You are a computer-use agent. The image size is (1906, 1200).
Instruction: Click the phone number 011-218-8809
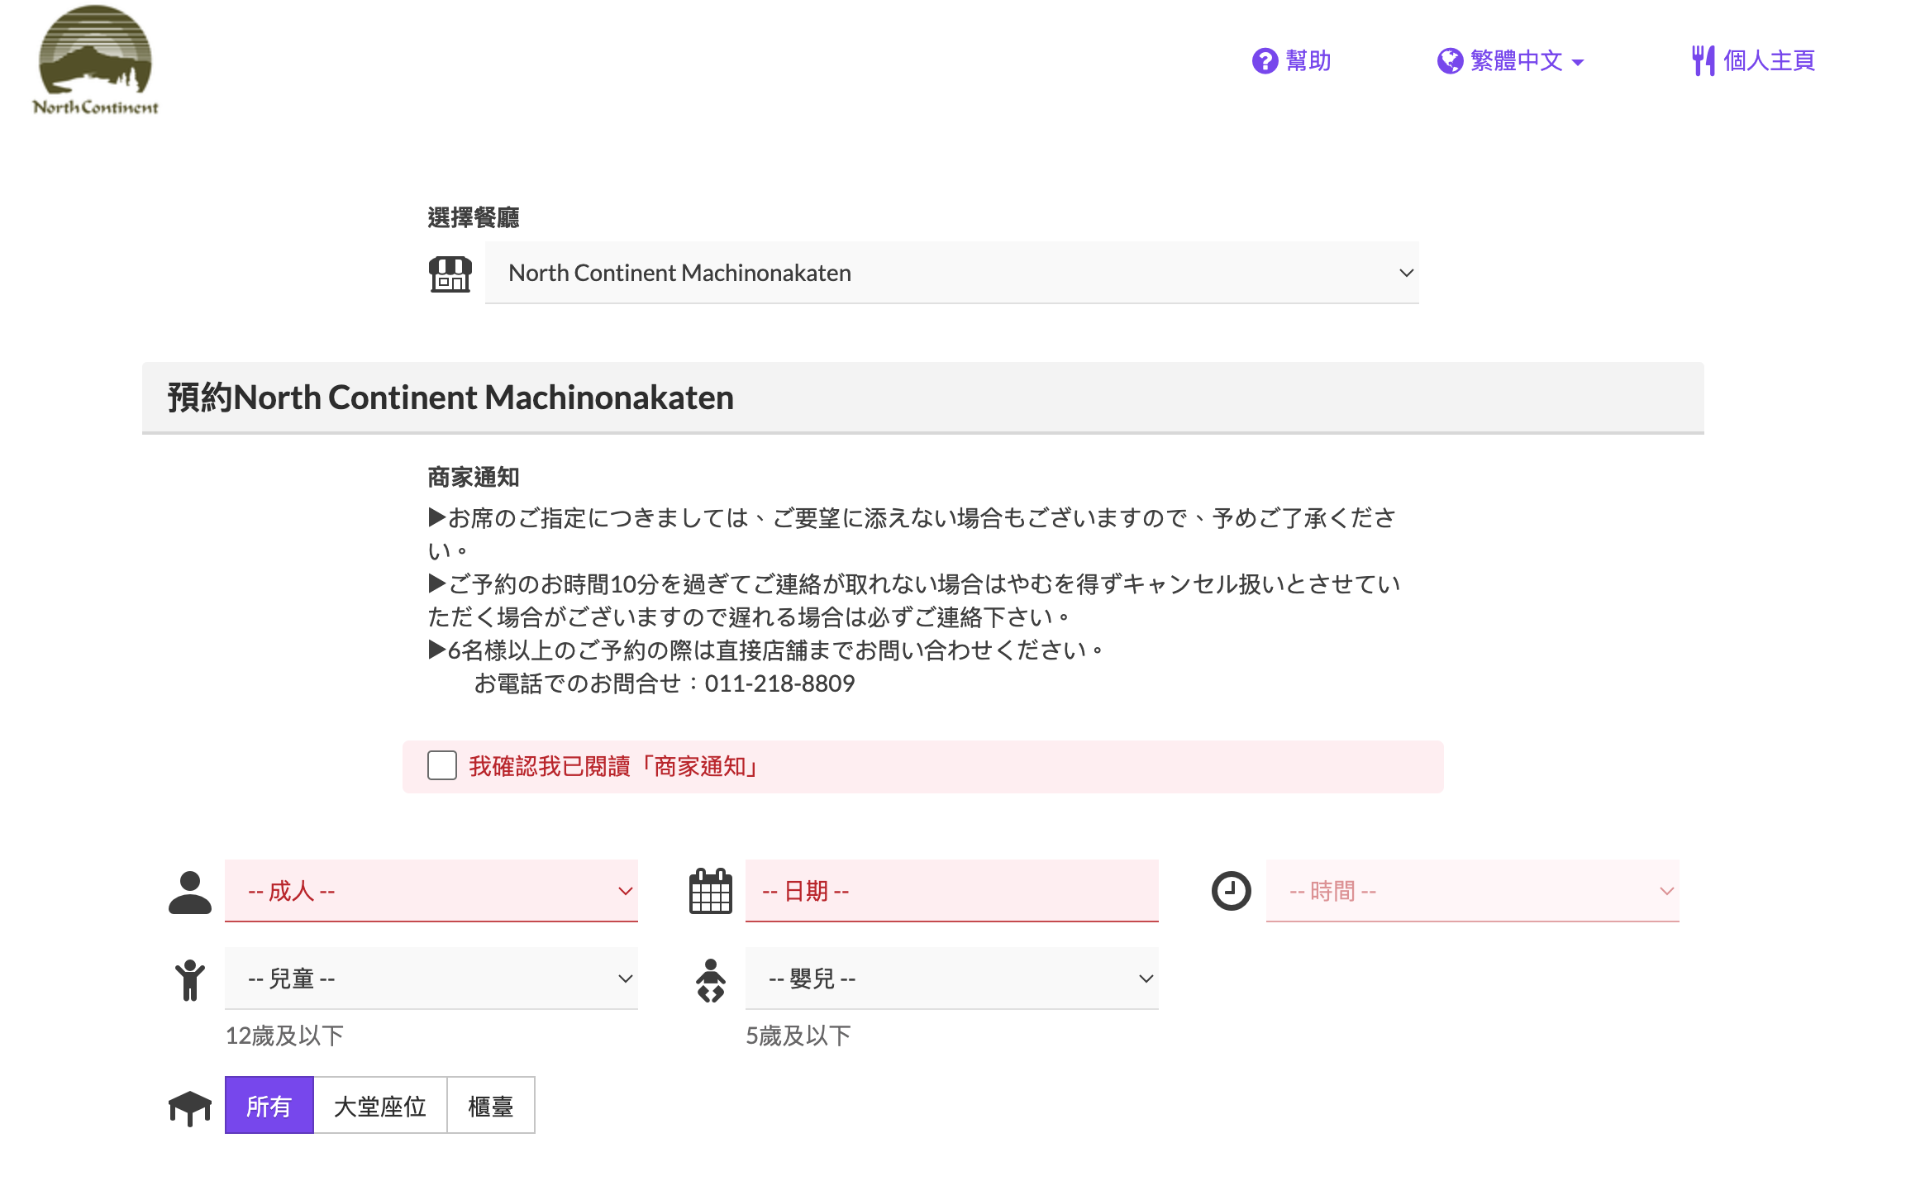779,683
